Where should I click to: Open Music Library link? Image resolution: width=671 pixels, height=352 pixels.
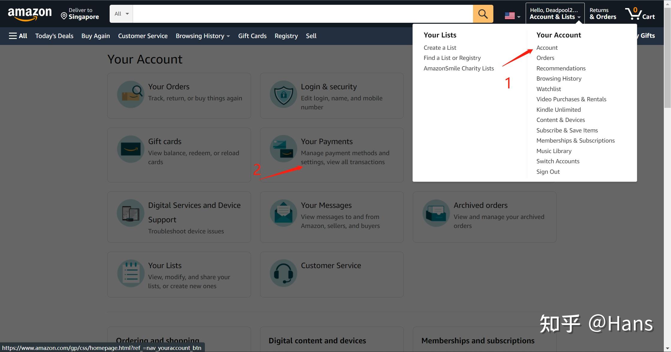point(554,151)
